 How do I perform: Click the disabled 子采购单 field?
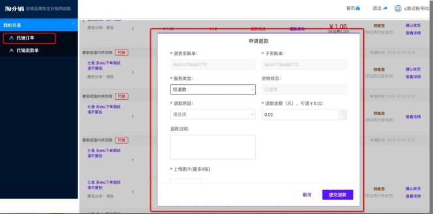(304, 65)
